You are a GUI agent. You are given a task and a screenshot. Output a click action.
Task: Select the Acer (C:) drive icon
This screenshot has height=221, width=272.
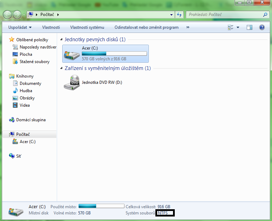coord(72,54)
